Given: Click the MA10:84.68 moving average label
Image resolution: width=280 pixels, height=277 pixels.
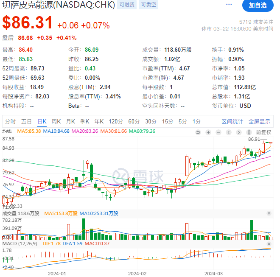Looking at the screenshot, I should (x=56, y=131).
